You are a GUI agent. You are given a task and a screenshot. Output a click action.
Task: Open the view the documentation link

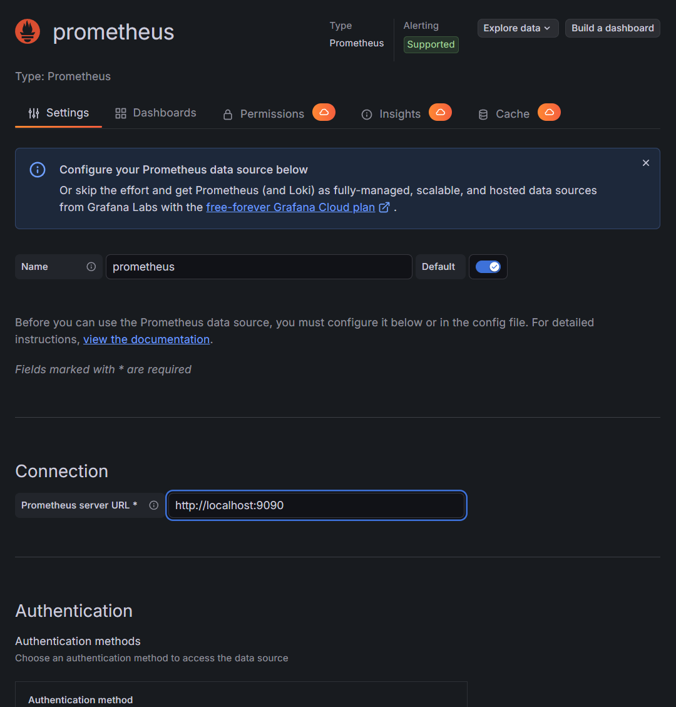pos(146,339)
